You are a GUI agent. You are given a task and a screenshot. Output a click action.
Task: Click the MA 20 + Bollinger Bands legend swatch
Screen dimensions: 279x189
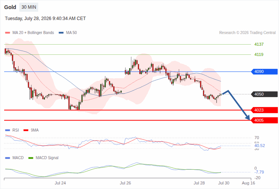click(8, 33)
